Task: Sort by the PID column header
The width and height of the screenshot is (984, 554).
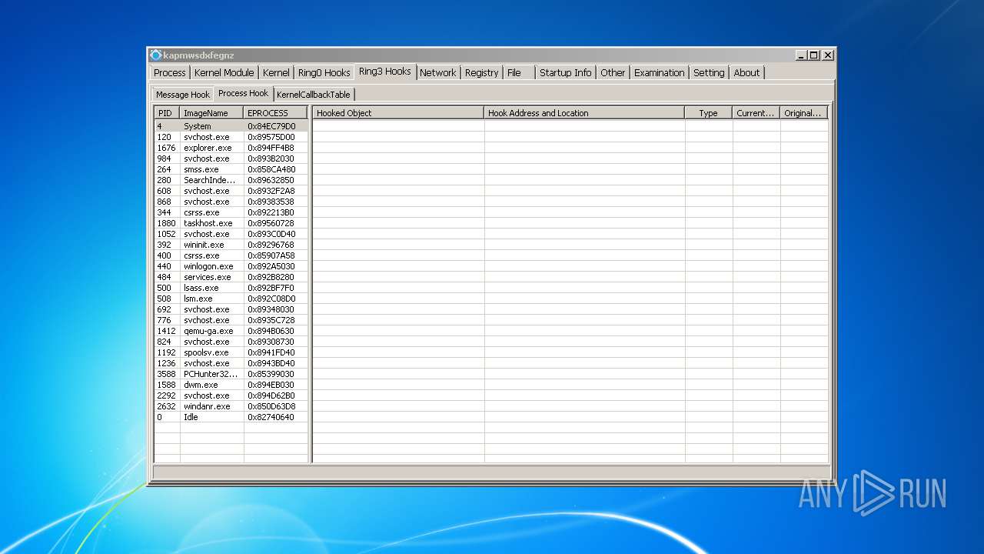Action: [x=167, y=113]
